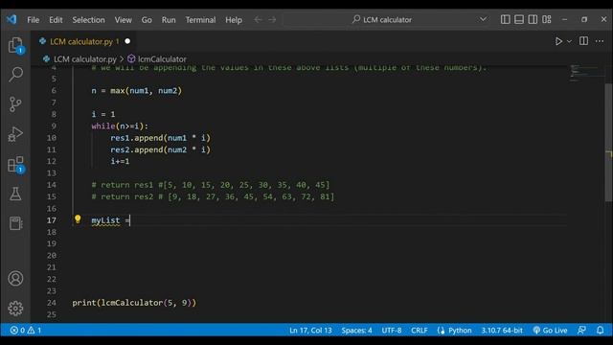Click line number 9 in gutter
This screenshot has height=345, width=613.
(x=54, y=126)
